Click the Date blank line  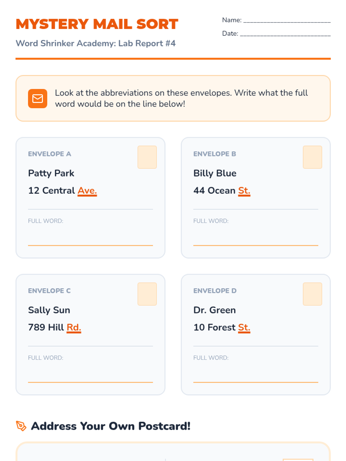pyautogui.click(x=285, y=34)
